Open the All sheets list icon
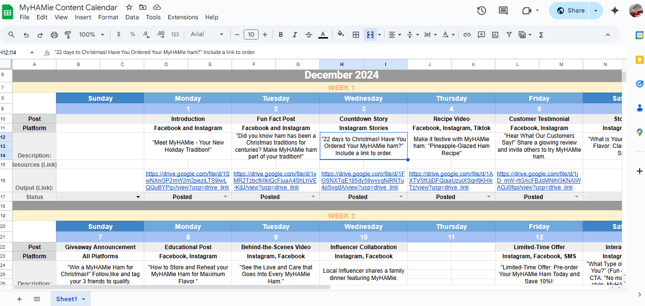 coord(37,299)
